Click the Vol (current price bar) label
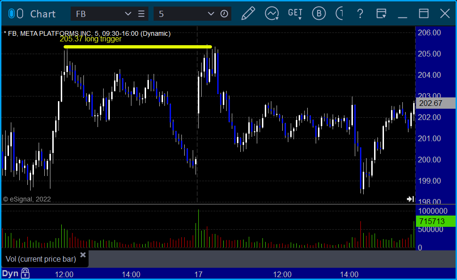This screenshot has width=457, height=280. coord(41,259)
